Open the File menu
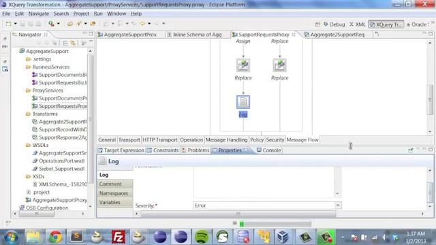Screen dimensions: 436x245 6,14
